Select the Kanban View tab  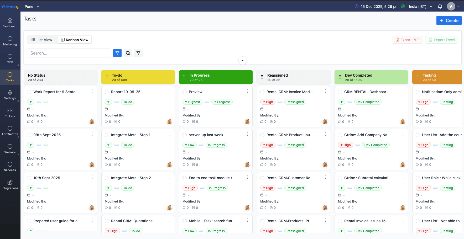[75, 40]
